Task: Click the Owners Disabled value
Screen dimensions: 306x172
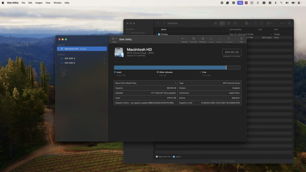Action: tap(236, 88)
